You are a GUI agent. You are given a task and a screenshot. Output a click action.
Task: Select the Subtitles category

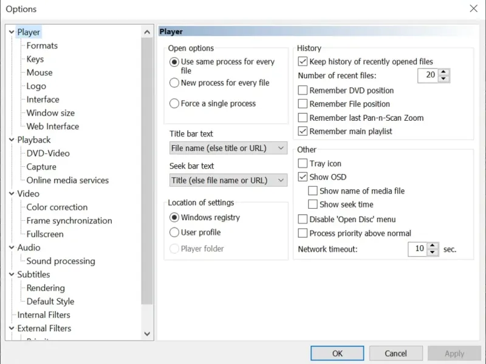pos(33,275)
